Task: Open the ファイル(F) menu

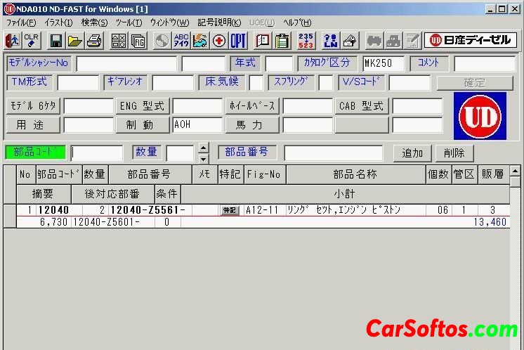Action: tap(21, 22)
